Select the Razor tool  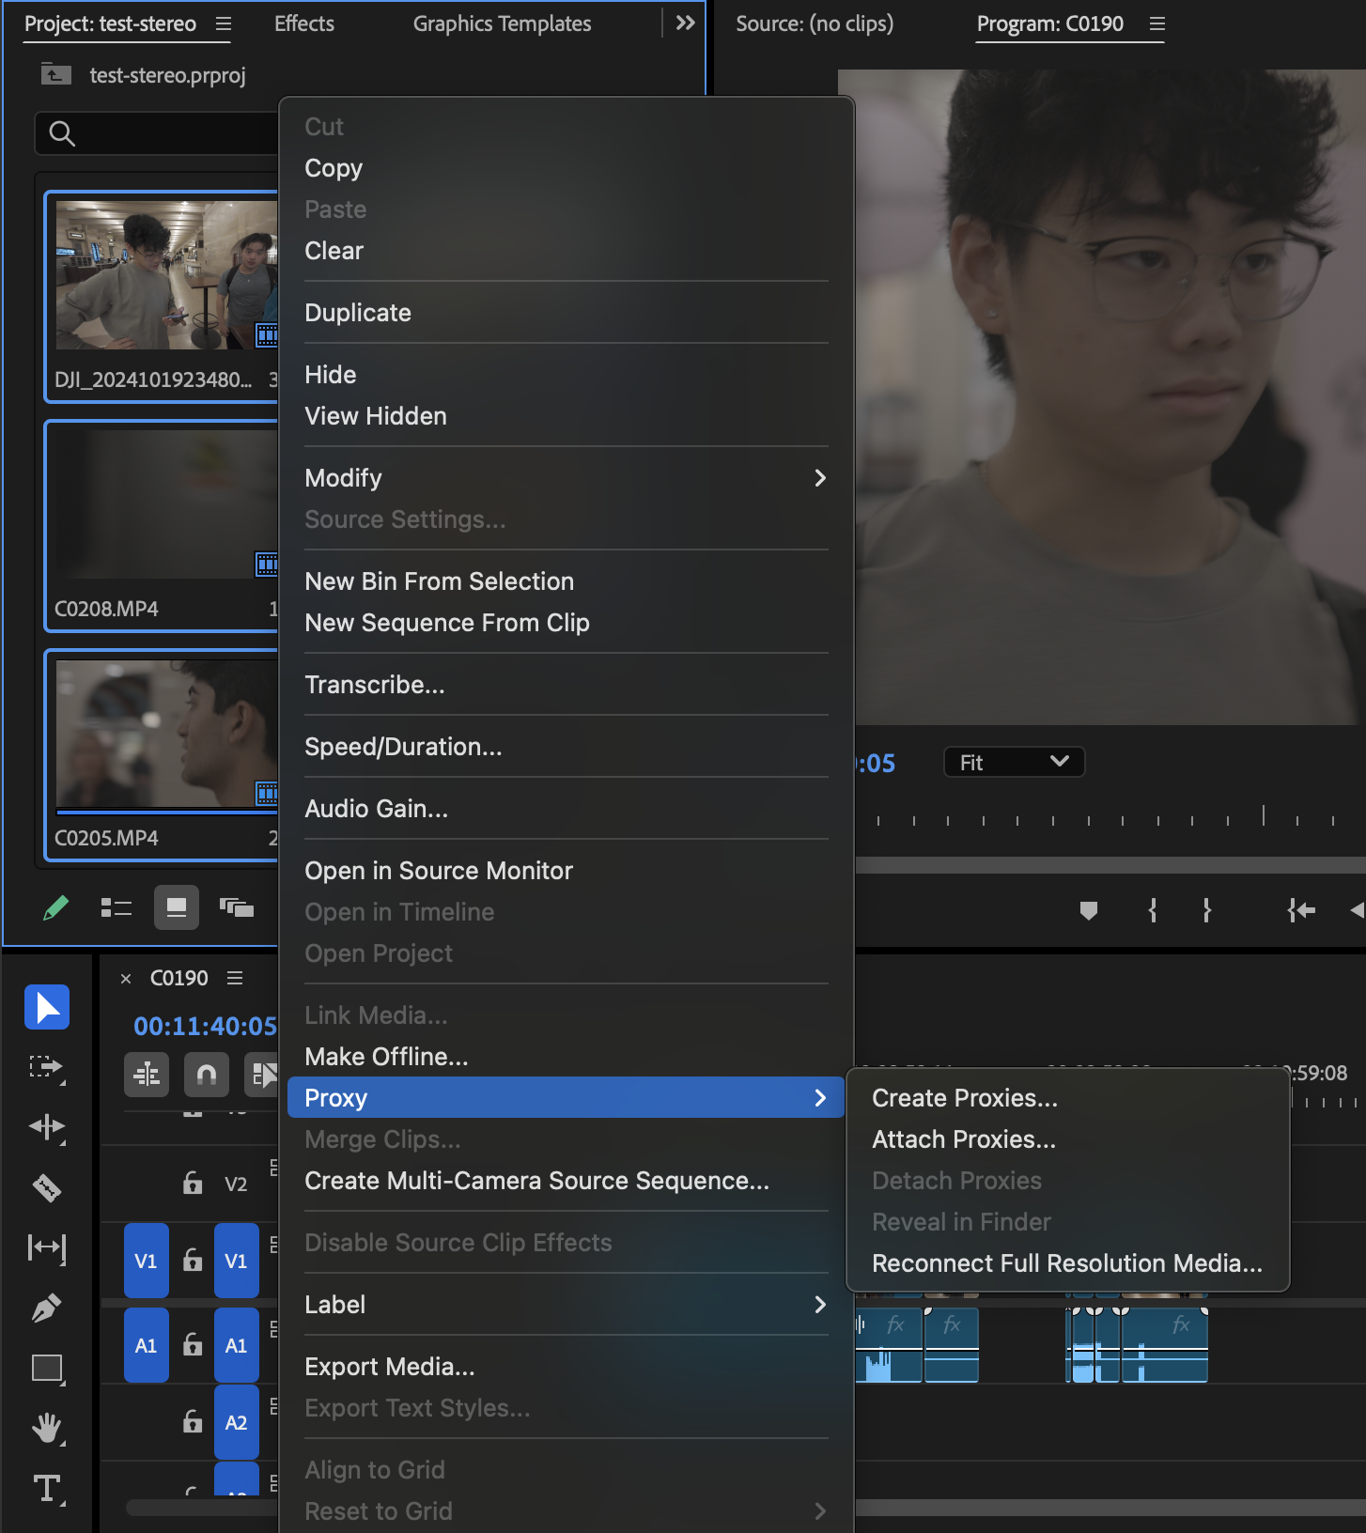(47, 1187)
